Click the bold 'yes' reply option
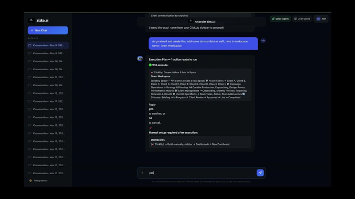 (x=151, y=109)
